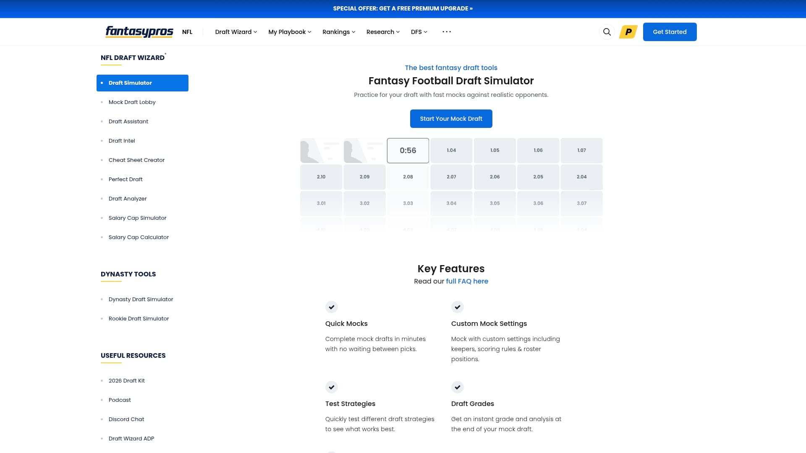Open the 2026 Draft Kit
The width and height of the screenshot is (806, 453).
click(x=126, y=381)
